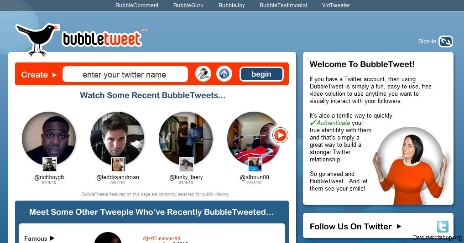Click teddysandman small avatar icon
Viewport: 464px width, 243px height.
coord(118,164)
